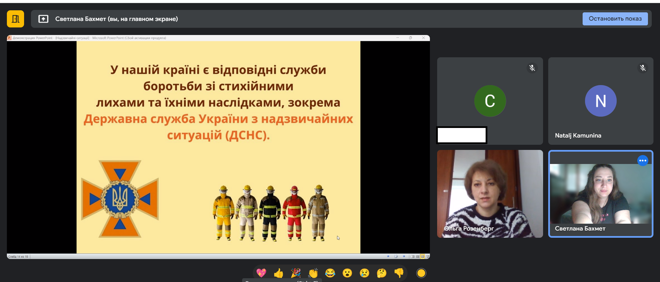Go to the previous slide arrow in PowerPoint
This screenshot has width=660, height=282.
[388, 256]
